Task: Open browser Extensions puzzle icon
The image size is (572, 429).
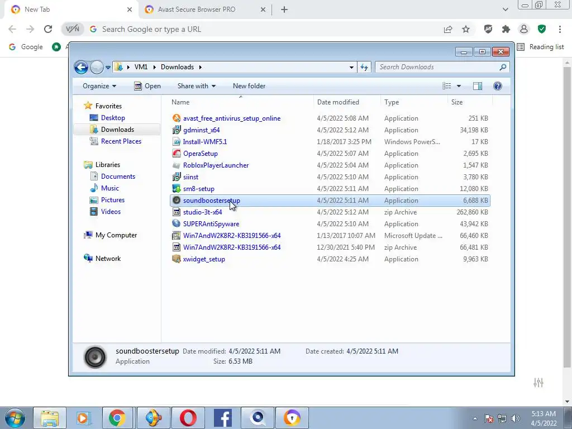Action: 506,29
